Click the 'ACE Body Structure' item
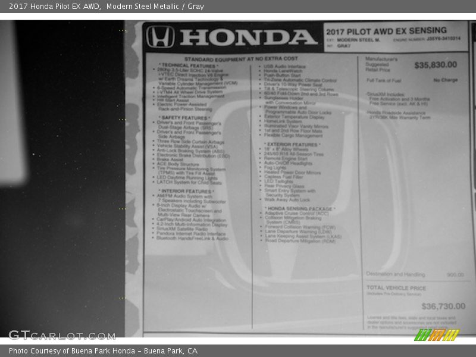The image size is (476, 357). pos(178,164)
